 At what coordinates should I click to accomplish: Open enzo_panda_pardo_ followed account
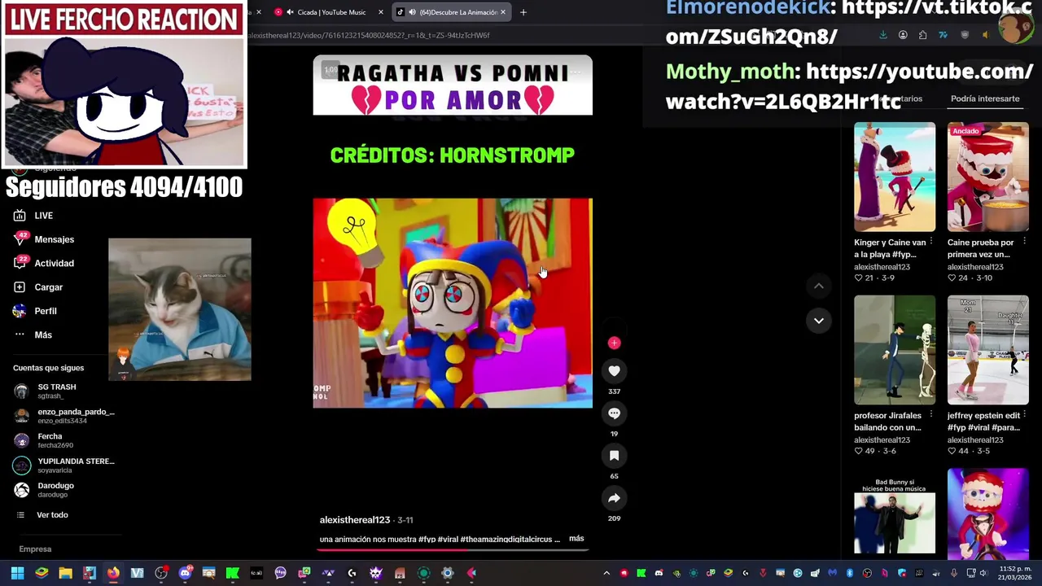pos(65,416)
